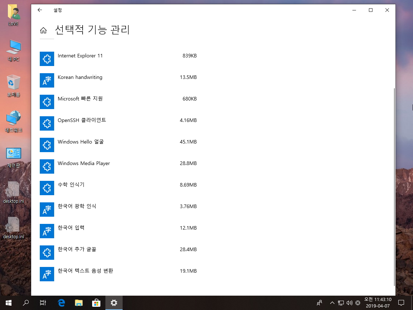Click the network icon in the system tray
The image size is (413, 310).
(341, 303)
